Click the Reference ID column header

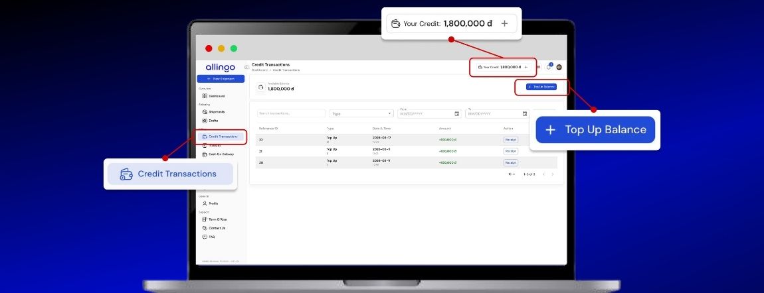268,129
